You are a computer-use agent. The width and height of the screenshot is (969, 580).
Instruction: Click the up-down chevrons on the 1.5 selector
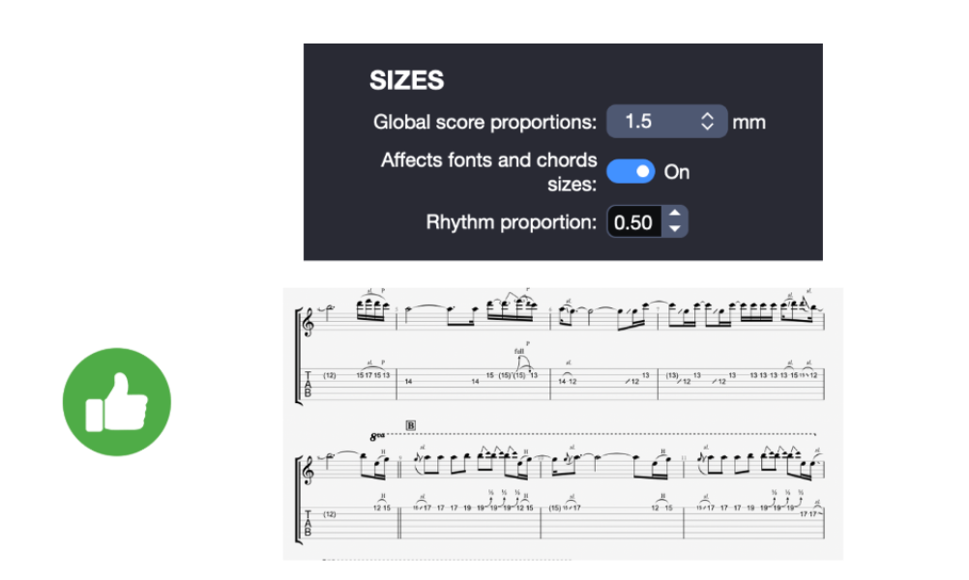tap(709, 121)
